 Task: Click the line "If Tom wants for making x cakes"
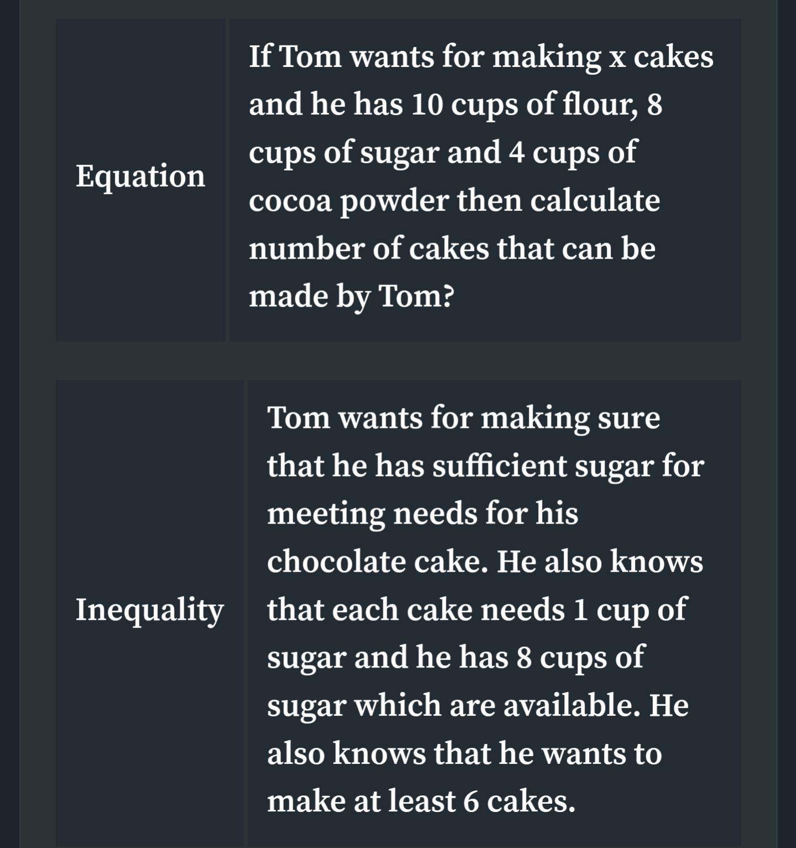(x=481, y=56)
